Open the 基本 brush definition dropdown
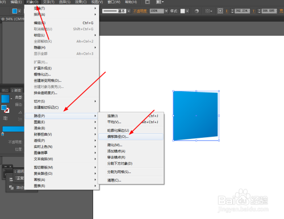The image size is (284, 219). pyautogui.click(x=129, y=11)
